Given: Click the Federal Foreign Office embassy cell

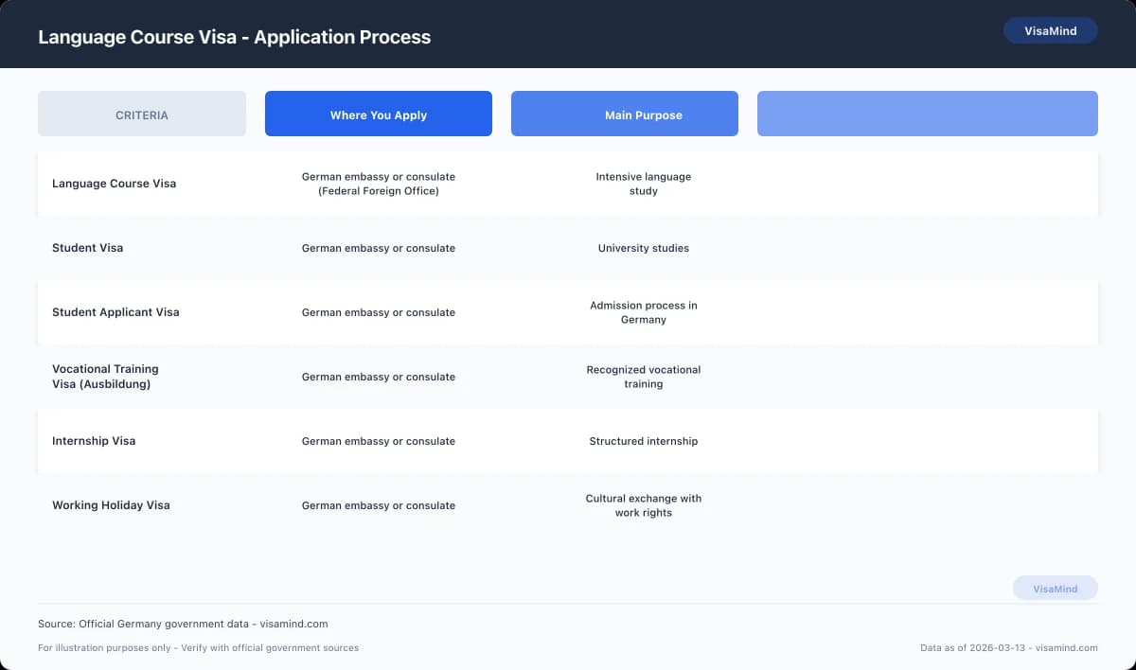Looking at the screenshot, I should point(379,184).
